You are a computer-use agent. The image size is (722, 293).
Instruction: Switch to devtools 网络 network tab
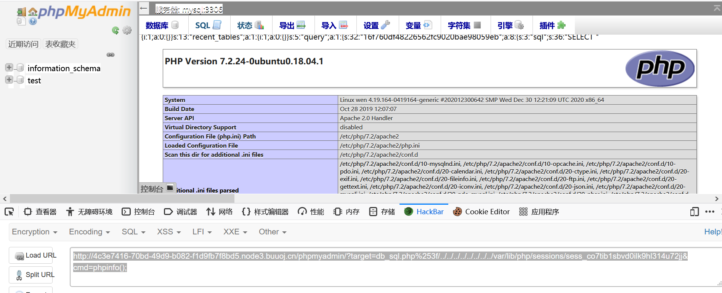coord(219,212)
